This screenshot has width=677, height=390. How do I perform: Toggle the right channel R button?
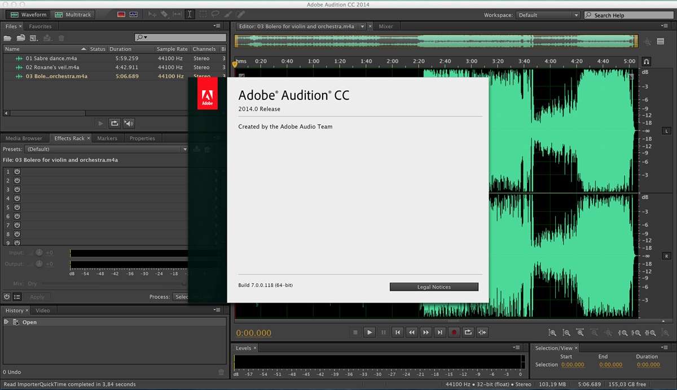[666, 256]
